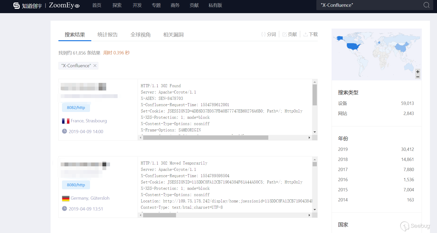
Task: Open the 探索 menu item
Action: coord(117,5)
